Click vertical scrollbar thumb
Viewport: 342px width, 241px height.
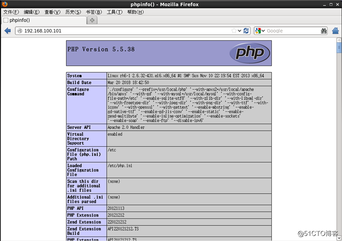pyautogui.click(x=339, y=48)
